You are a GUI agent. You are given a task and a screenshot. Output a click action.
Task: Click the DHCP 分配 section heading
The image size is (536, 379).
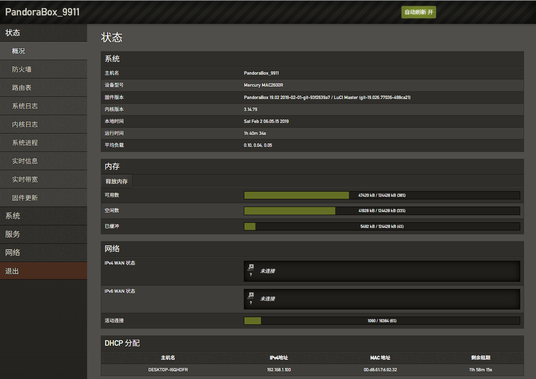[122, 343]
